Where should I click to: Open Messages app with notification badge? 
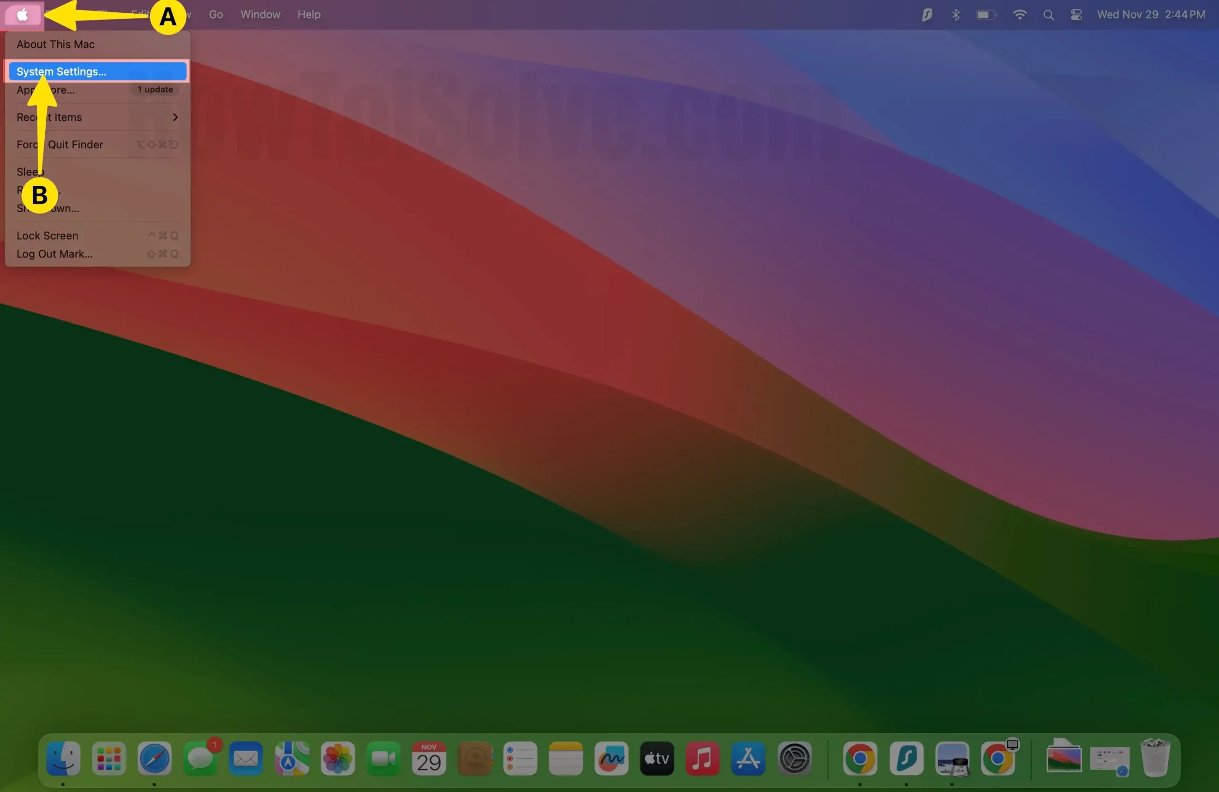200,758
